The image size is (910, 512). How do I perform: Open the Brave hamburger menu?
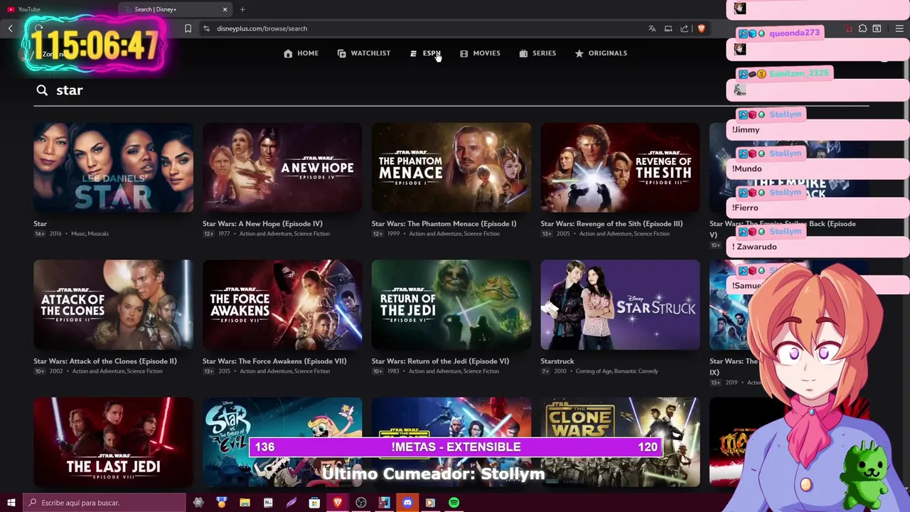pyautogui.click(x=899, y=28)
